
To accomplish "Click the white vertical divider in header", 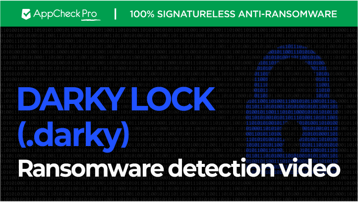I will (116, 14).
